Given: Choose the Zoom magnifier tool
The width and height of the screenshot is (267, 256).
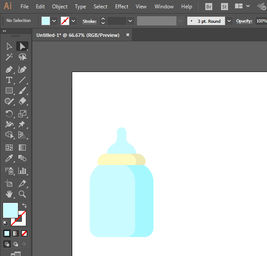Looking at the screenshot, I should click(x=22, y=194).
